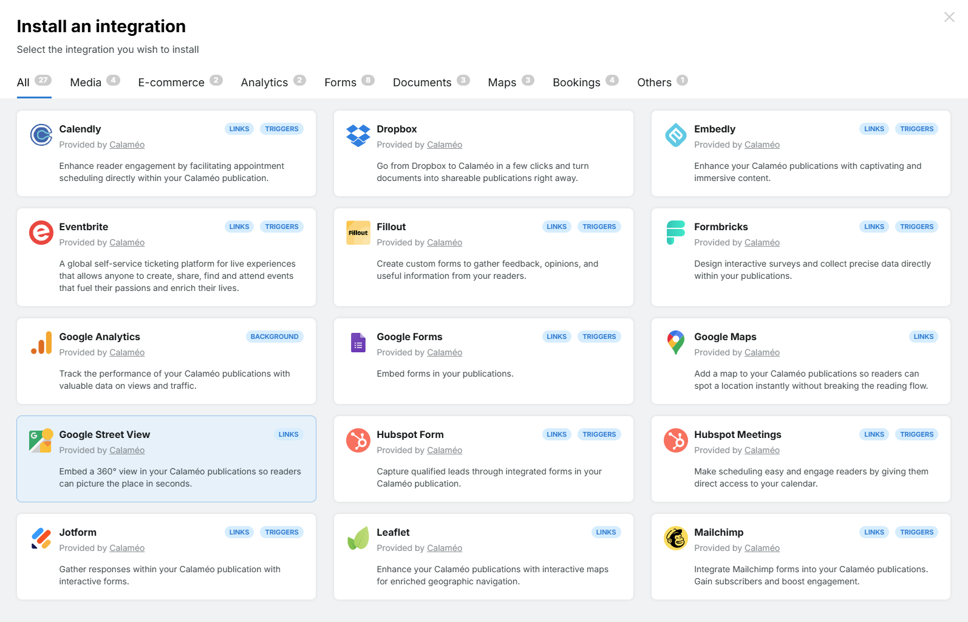The height and width of the screenshot is (622, 968).
Task: View the Bookings tab
Action: tap(585, 82)
